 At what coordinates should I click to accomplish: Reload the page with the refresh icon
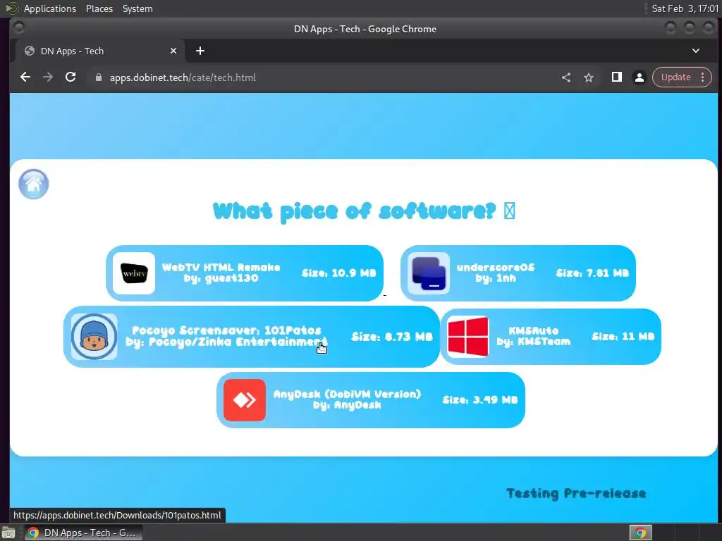click(x=71, y=77)
